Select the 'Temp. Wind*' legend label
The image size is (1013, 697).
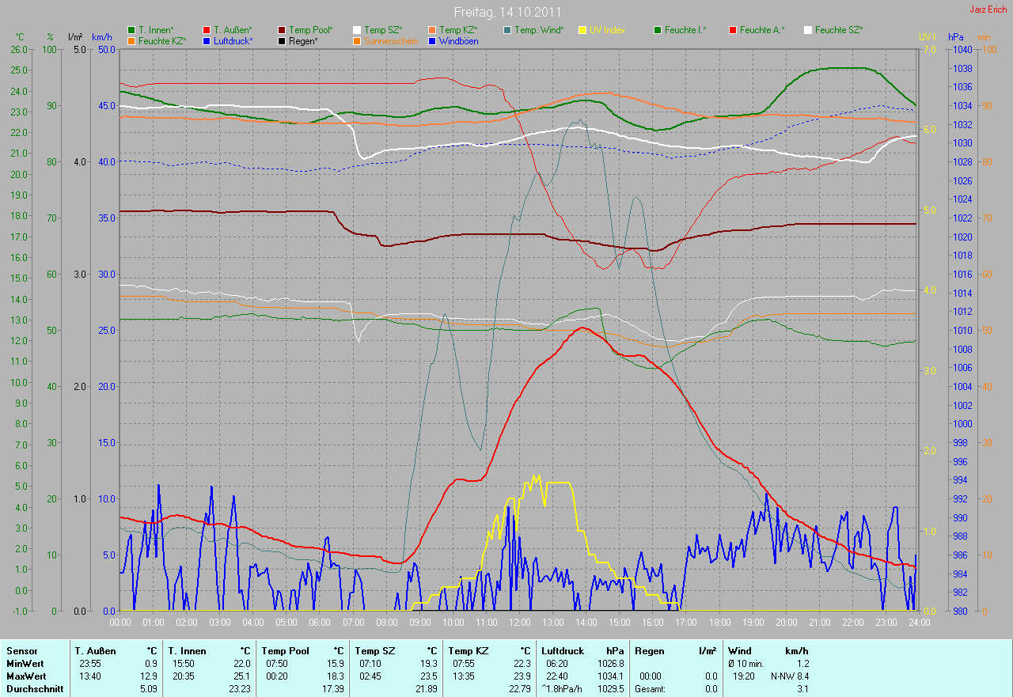(x=539, y=30)
